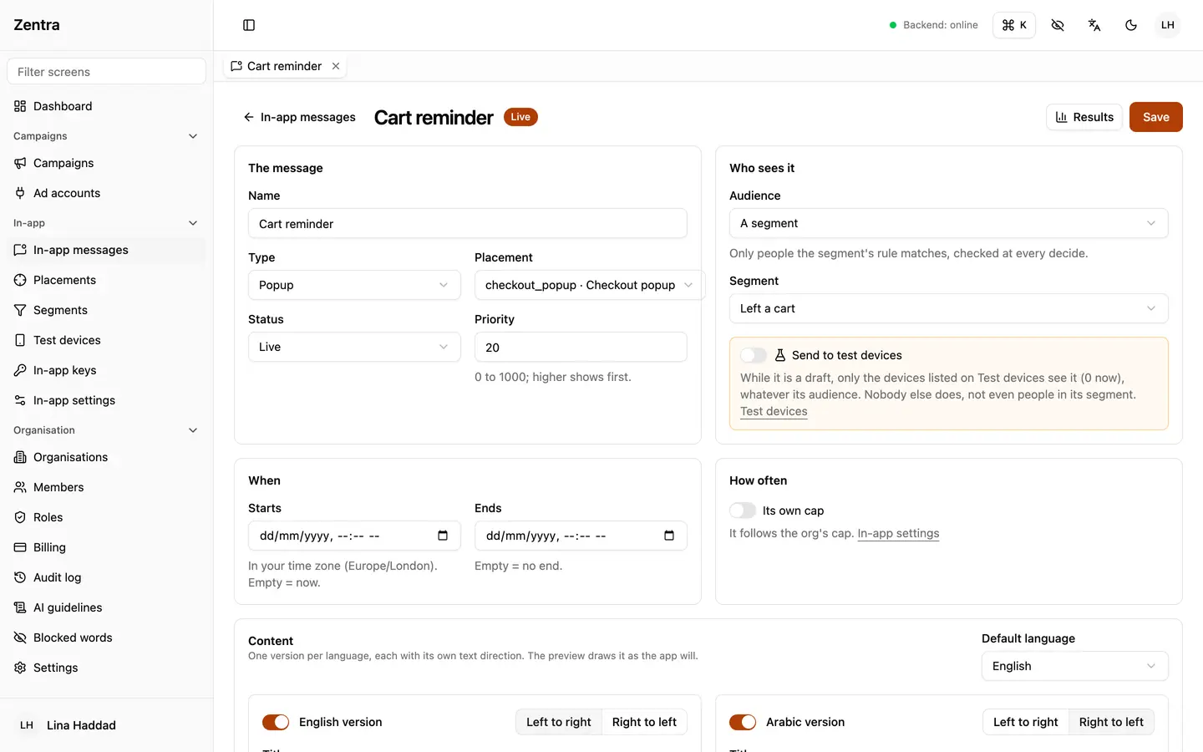Click the AI guidelines icon
The height and width of the screenshot is (752, 1203).
click(x=20, y=607)
